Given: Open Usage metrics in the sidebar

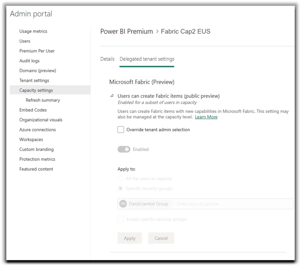Looking at the screenshot, I should pyautogui.click(x=33, y=31).
